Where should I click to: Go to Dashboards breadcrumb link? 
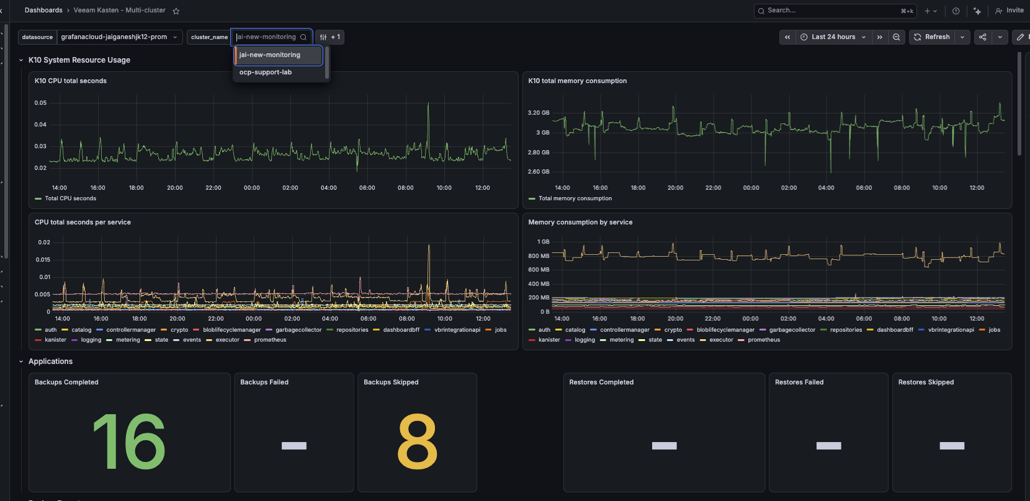tap(43, 11)
